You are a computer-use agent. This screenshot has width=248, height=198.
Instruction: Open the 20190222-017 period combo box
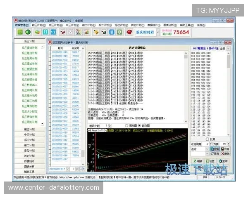(59, 169)
